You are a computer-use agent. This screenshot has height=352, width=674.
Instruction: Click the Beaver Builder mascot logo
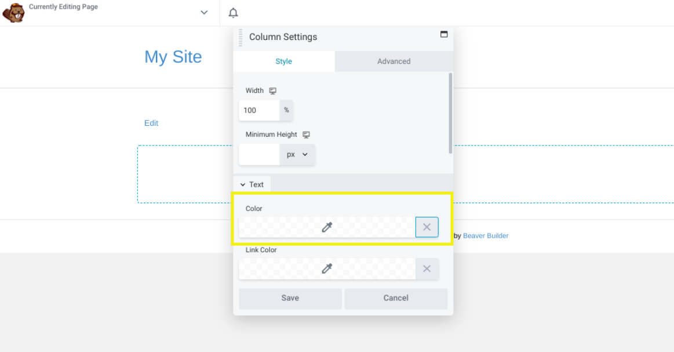13,12
